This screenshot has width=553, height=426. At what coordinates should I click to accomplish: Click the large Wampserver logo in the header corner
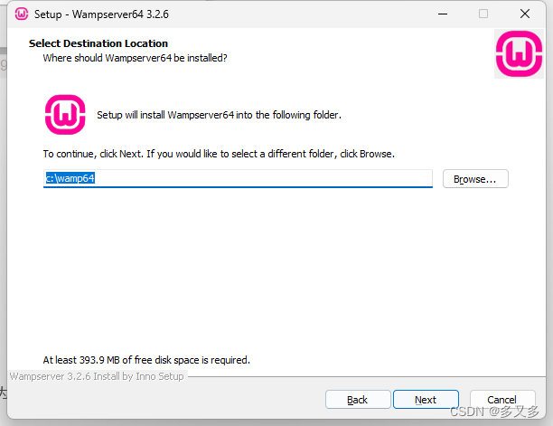tap(519, 54)
